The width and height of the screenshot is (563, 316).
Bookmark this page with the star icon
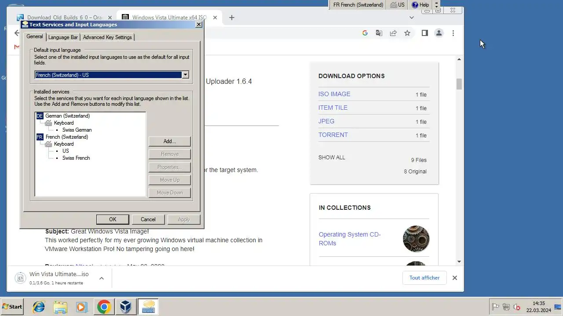pyautogui.click(x=407, y=33)
